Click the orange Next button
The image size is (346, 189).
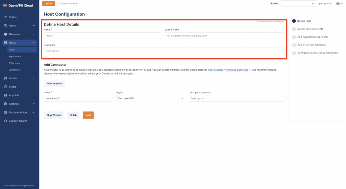(x=88, y=115)
